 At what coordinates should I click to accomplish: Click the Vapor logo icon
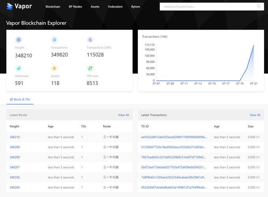(x=9, y=7)
